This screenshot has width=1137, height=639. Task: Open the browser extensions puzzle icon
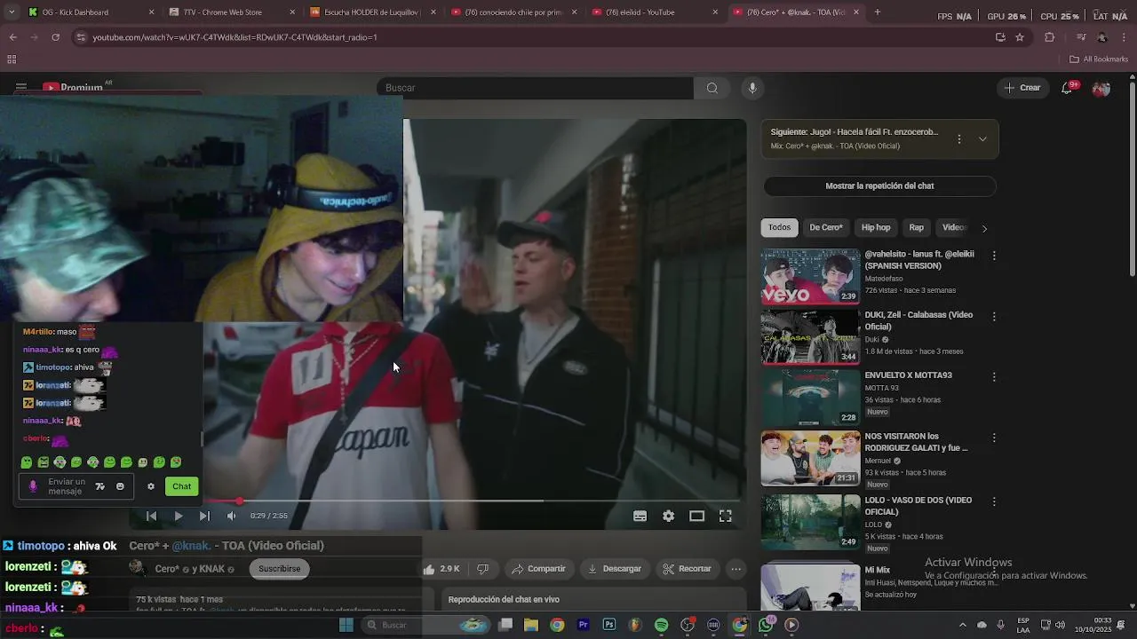[1049, 37]
